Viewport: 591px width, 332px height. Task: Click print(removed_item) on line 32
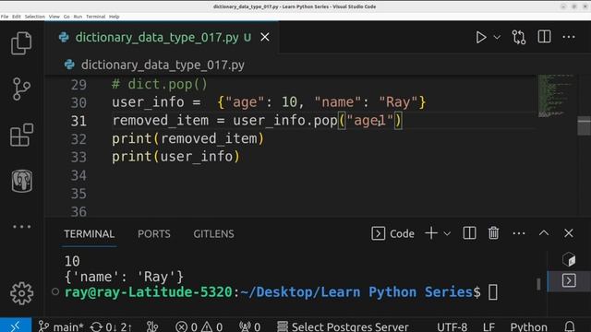187,138
